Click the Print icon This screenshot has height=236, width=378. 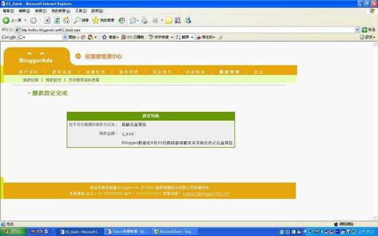144,21
